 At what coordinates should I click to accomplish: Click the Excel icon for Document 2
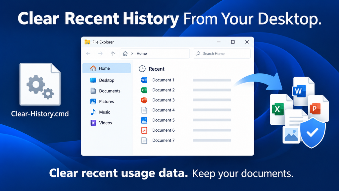144,90
